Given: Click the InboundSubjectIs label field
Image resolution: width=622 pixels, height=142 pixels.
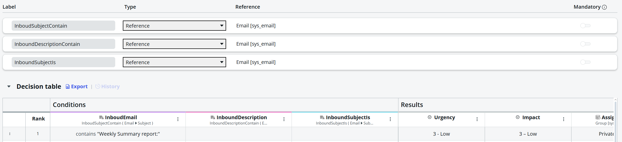Looking at the screenshot, I should point(63,62).
